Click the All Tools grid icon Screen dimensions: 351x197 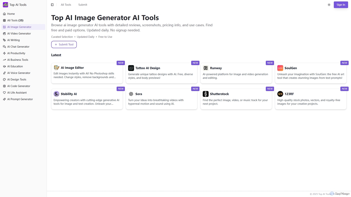coord(4,20)
